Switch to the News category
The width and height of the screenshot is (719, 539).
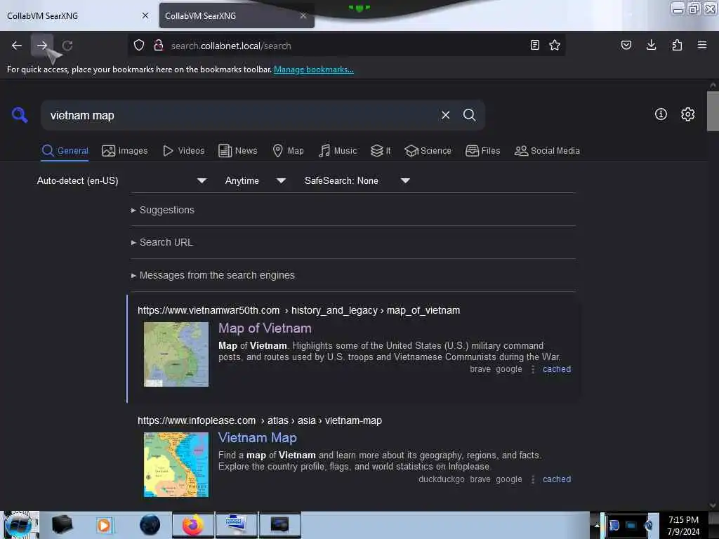coord(238,151)
